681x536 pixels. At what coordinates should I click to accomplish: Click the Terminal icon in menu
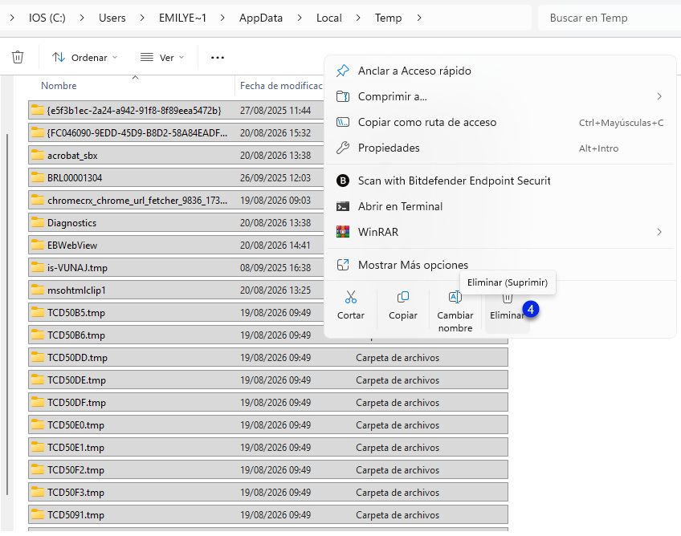[x=343, y=206]
